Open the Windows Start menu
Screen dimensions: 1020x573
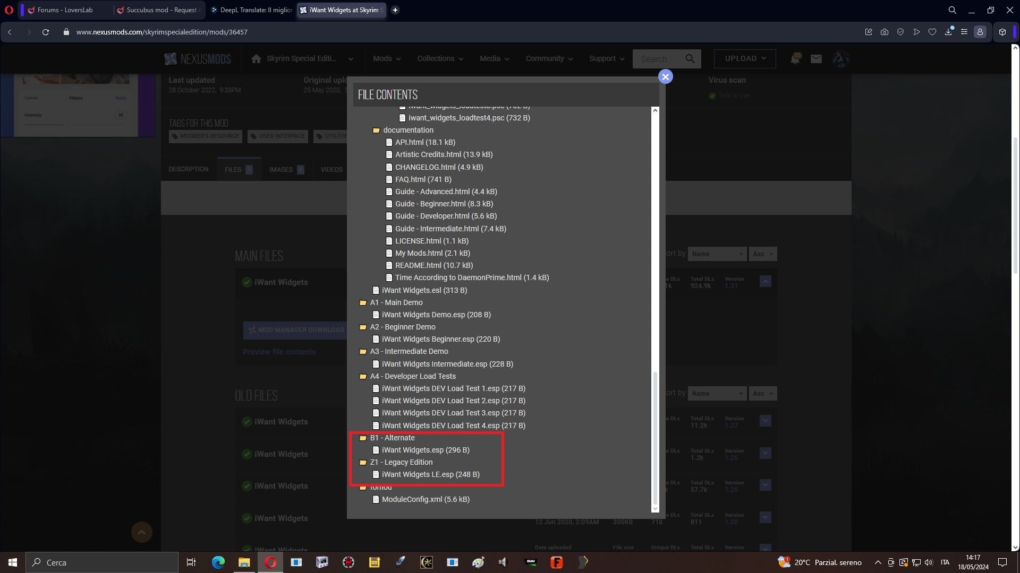click(13, 562)
